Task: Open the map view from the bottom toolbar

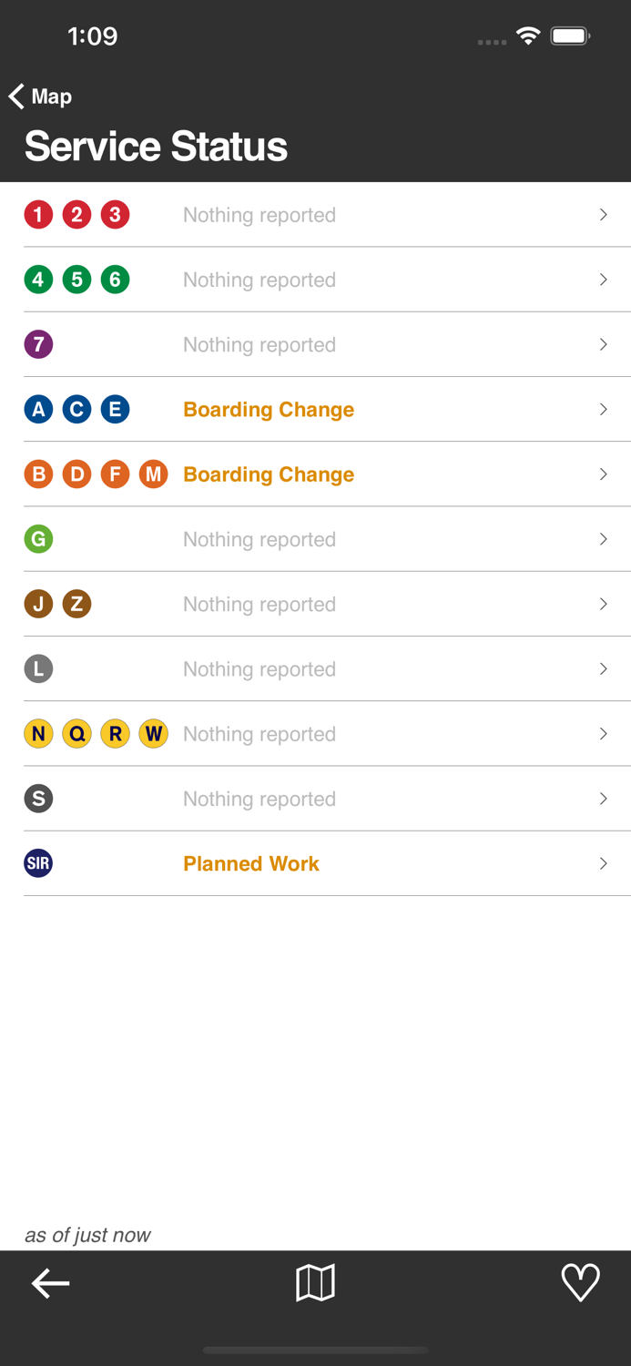Action: 315,1283
